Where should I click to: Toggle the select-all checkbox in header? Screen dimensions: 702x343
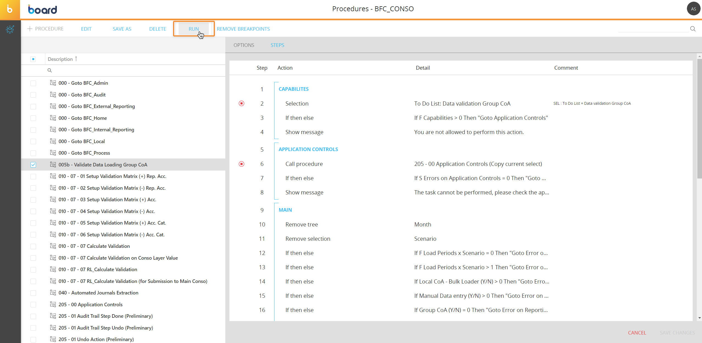pos(33,59)
